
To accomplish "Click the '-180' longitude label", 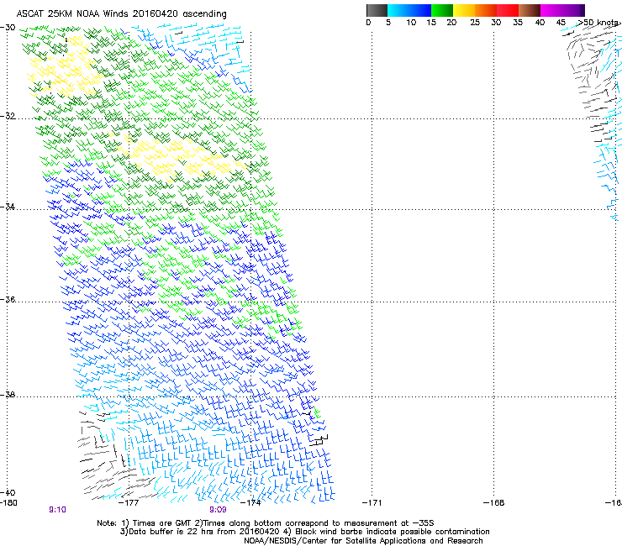I will coord(8,503).
